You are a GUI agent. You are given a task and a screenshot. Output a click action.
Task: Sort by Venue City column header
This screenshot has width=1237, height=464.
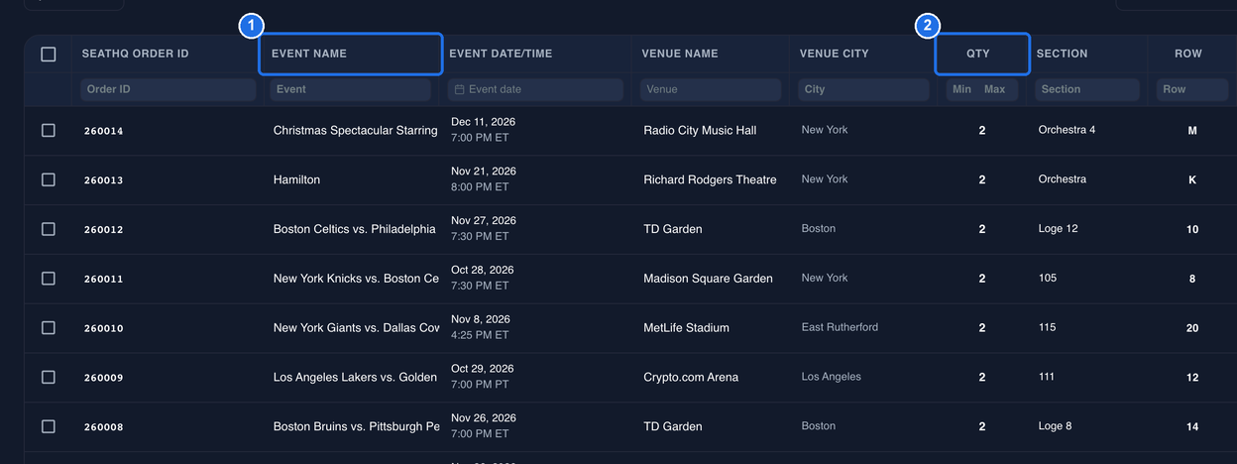835,54
